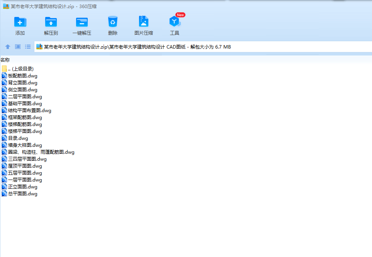Click the 名称 column header
372x257 pixels.
(5, 60)
